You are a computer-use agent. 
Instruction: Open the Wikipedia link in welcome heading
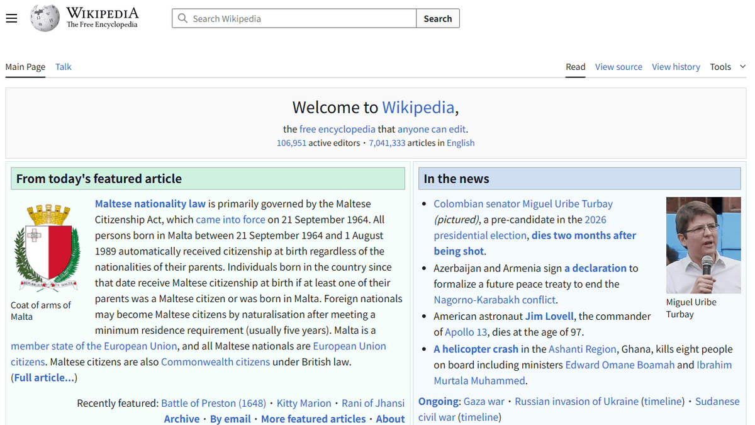pyautogui.click(x=418, y=107)
